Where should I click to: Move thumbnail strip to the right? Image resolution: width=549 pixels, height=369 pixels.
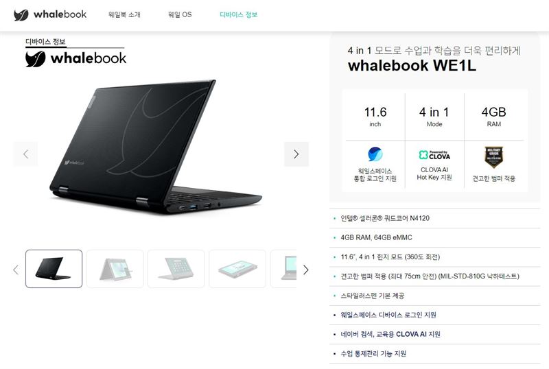[x=305, y=270]
